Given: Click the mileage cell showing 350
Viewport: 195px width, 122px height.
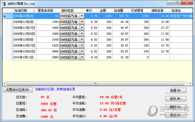Looking at the screenshot, I should [139, 22].
